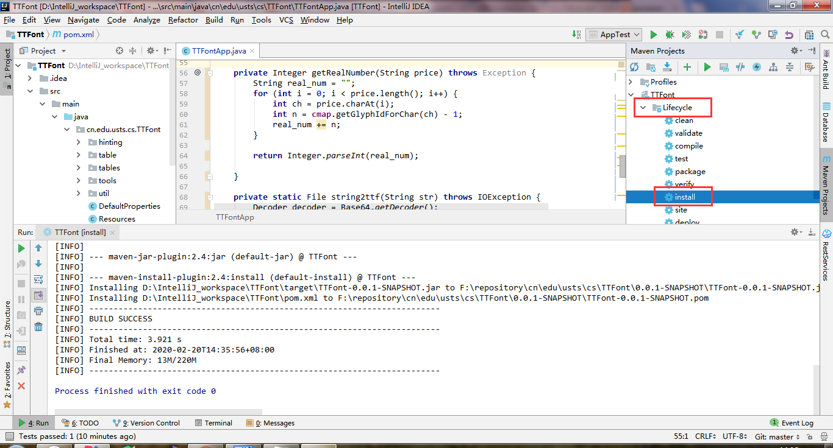Open Maven settings wrench icon
The width and height of the screenshot is (833, 448).
click(810, 67)
